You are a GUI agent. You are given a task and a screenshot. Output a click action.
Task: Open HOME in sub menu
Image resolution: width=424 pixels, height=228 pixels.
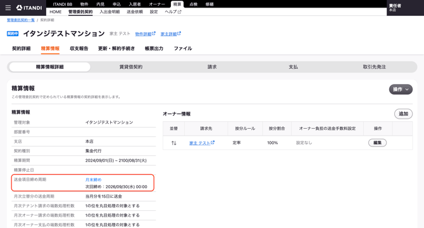pyautogui.click(x=56, y=12)
